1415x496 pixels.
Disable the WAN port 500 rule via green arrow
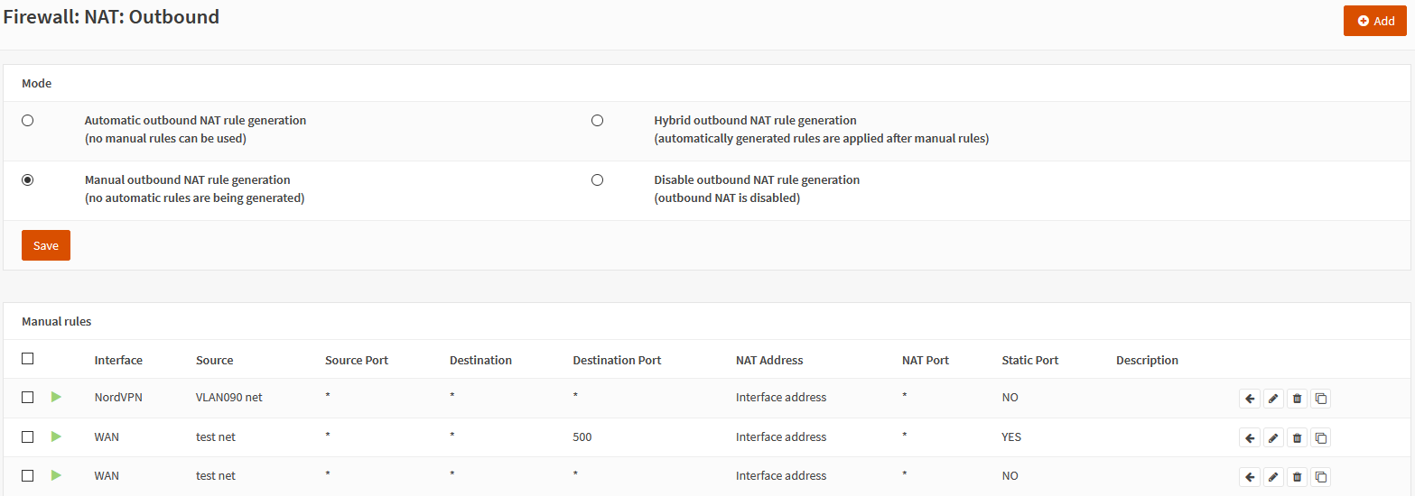click(x=57, y=436)
